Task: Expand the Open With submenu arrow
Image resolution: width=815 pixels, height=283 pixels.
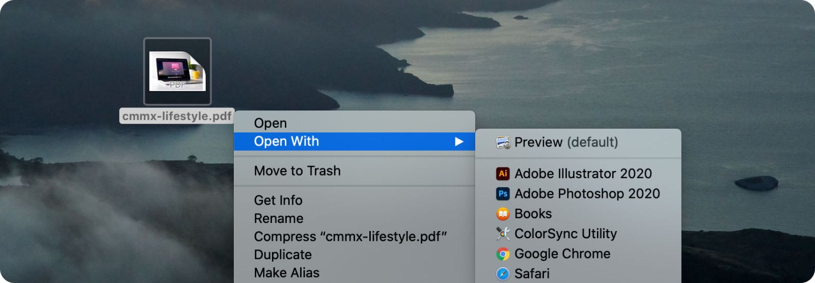Action: pos(459,142)
